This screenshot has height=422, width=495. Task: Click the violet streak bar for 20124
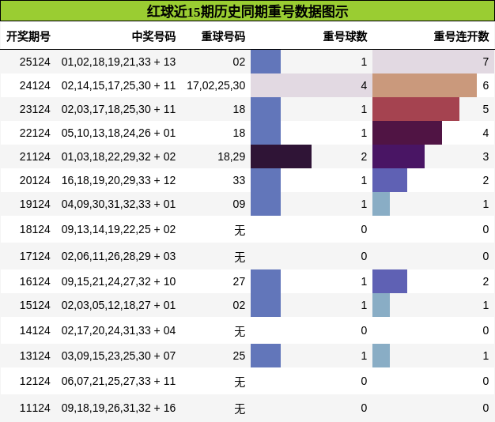[390, 180]
